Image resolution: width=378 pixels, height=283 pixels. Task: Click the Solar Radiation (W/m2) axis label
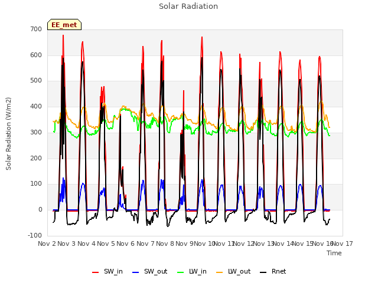tap(8, 134)
